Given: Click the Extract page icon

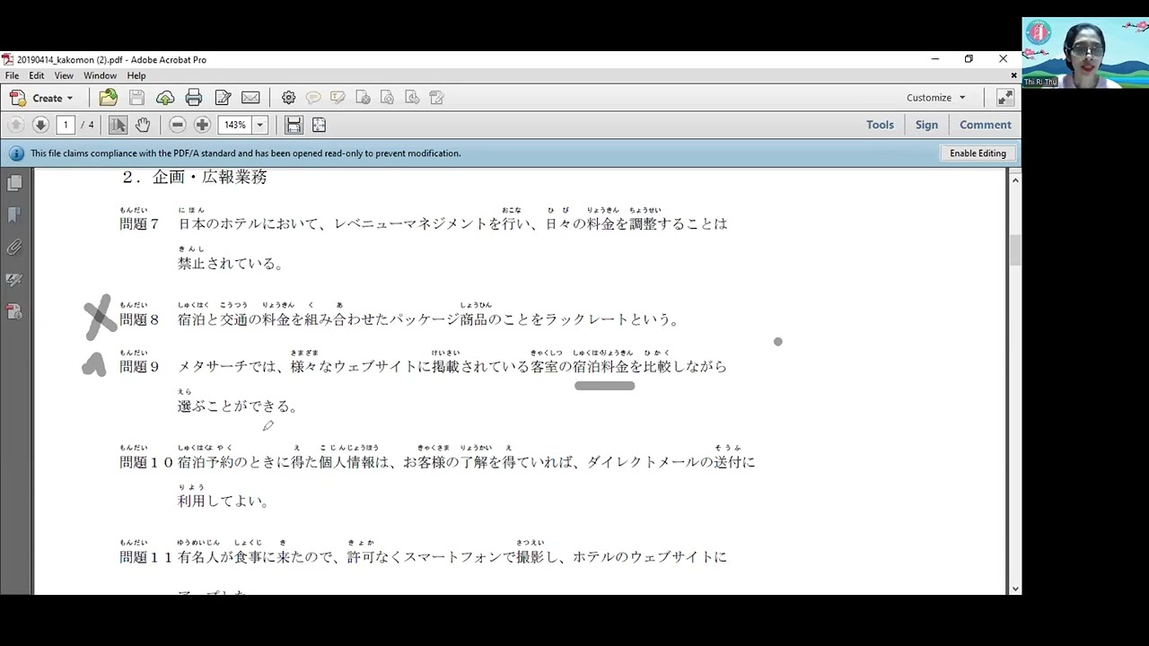Looking at the screenshot, I should point(412,98).
